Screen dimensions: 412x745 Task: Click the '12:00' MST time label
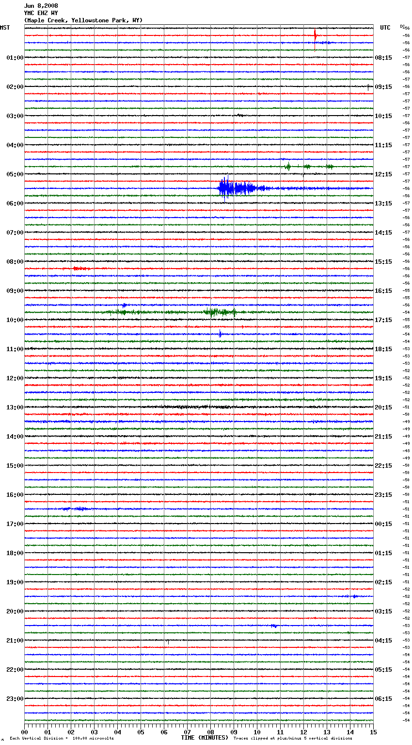15,378
